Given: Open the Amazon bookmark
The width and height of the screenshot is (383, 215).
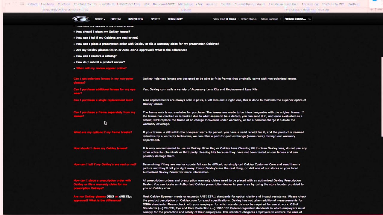Looking at the screenshot, I should 212,4.
